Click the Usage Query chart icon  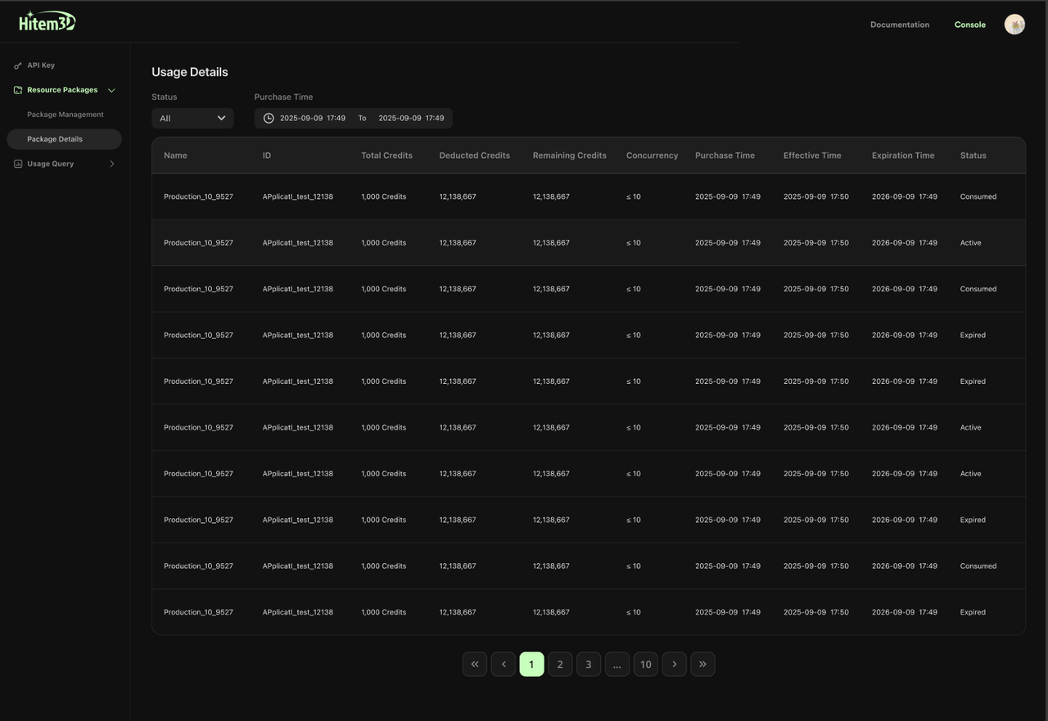point(18,164)
